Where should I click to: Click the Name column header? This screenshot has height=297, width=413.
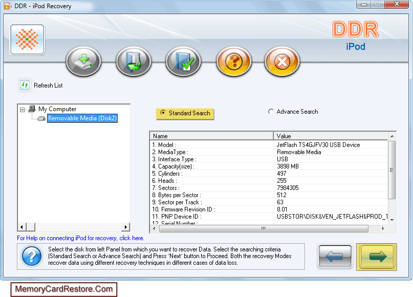pos(212,136)
